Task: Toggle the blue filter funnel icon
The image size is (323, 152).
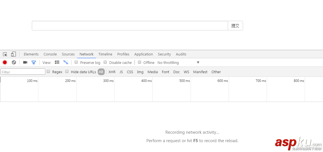Action: 34,62
